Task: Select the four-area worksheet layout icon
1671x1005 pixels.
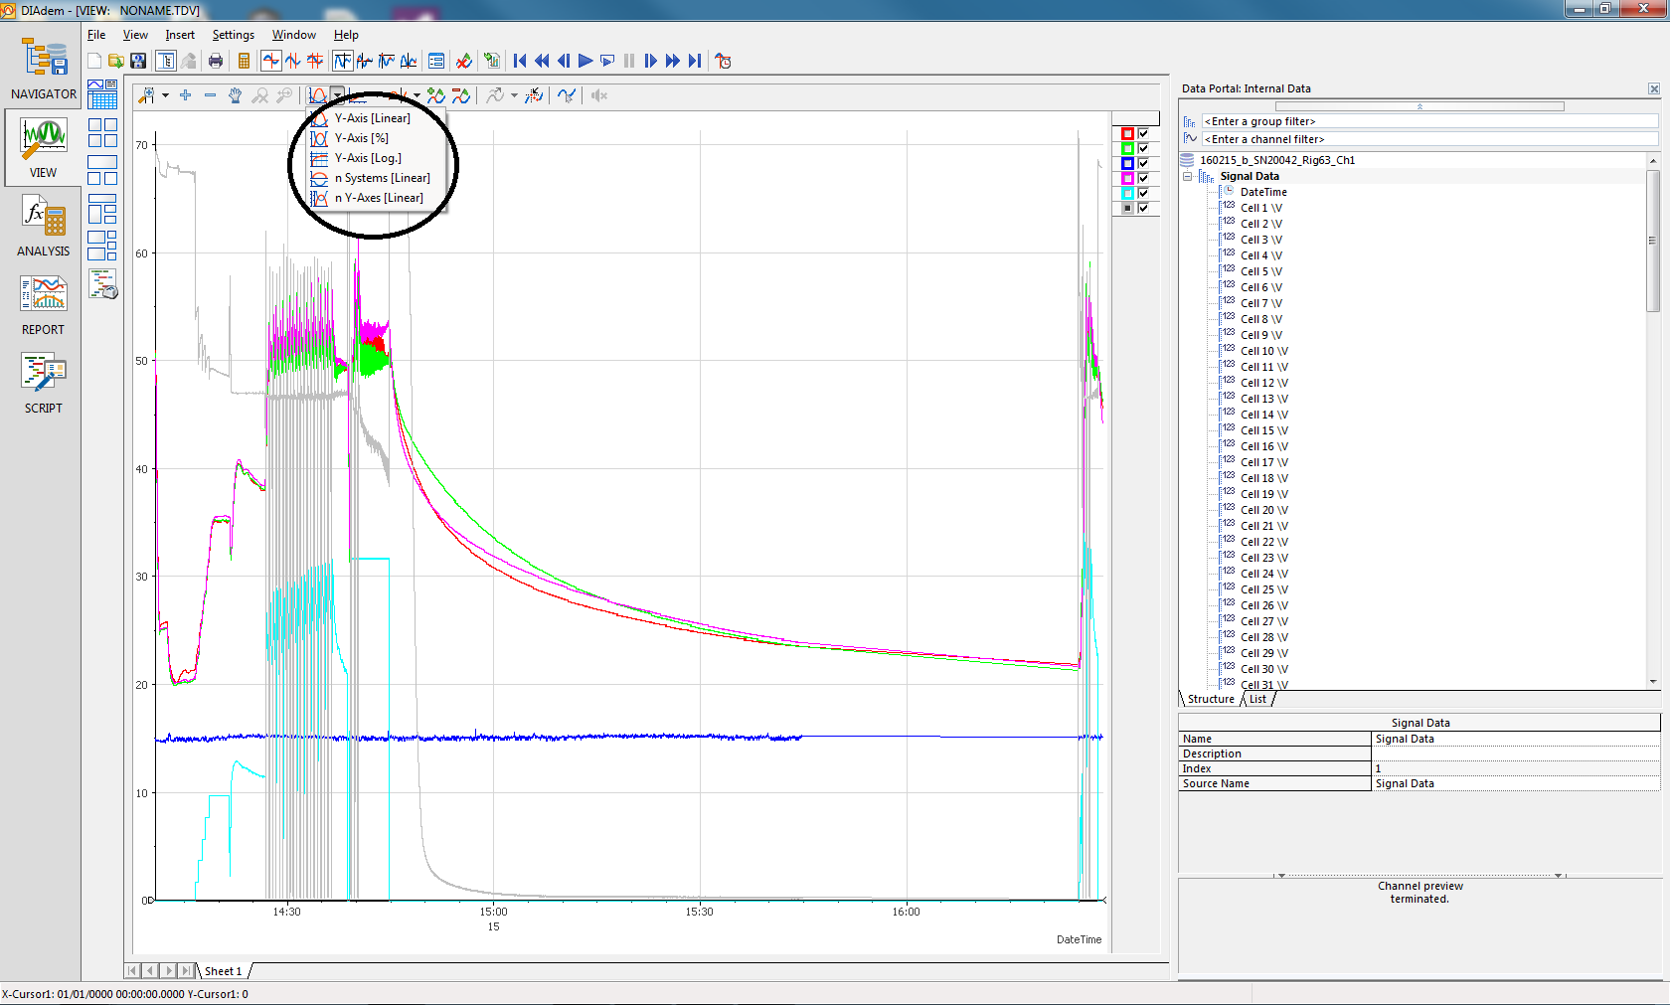Action: 102,132
